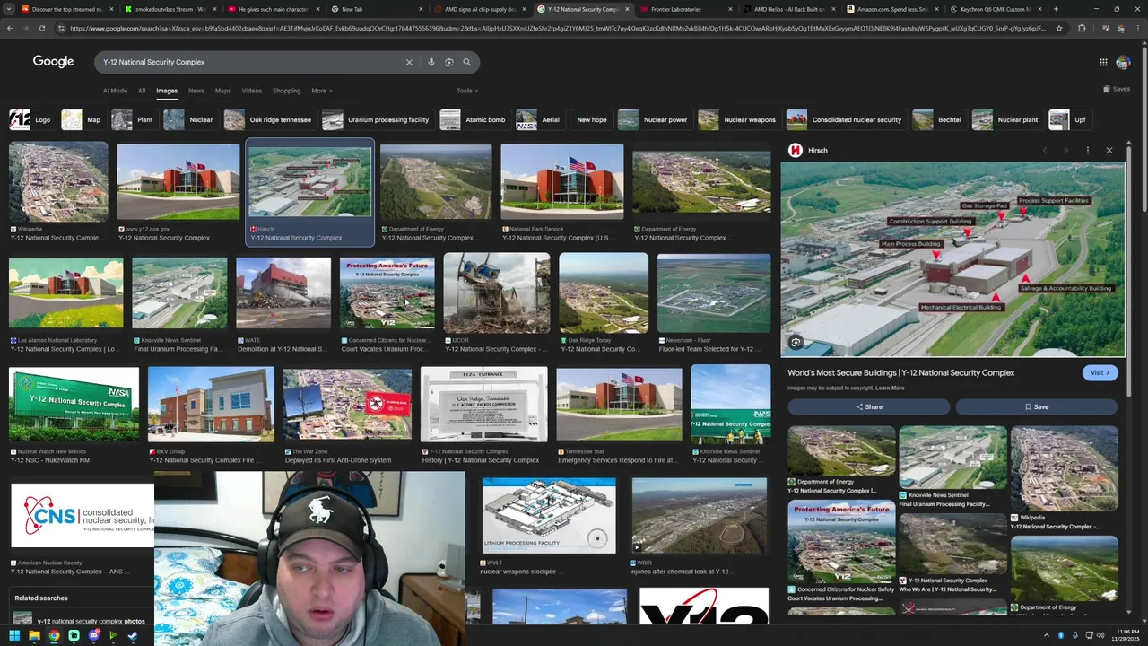Apply the Map filter chip
1148x646 pixels.
(83, 119)
